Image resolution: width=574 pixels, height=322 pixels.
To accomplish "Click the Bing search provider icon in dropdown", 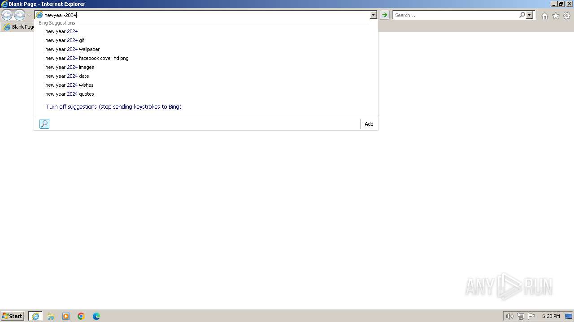I will [x=44, y=124].
